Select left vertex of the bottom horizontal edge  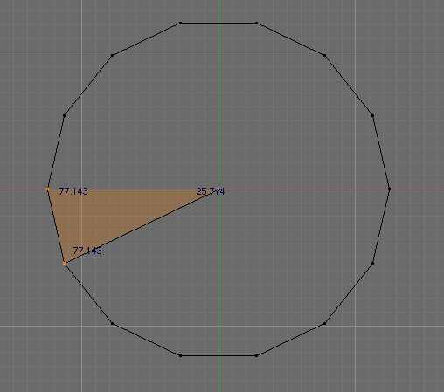click(181, 355)
